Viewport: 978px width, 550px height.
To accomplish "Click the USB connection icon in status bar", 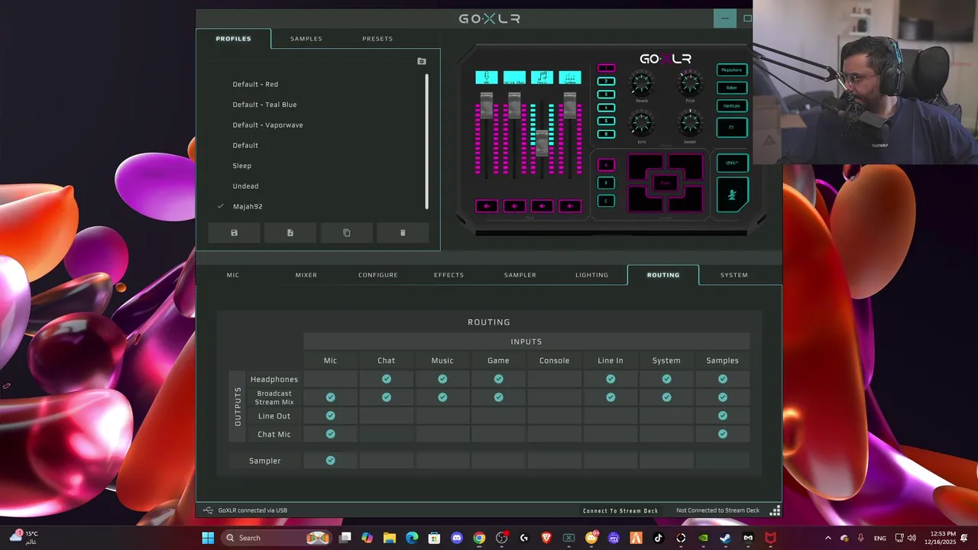I will tap(208, 510).
